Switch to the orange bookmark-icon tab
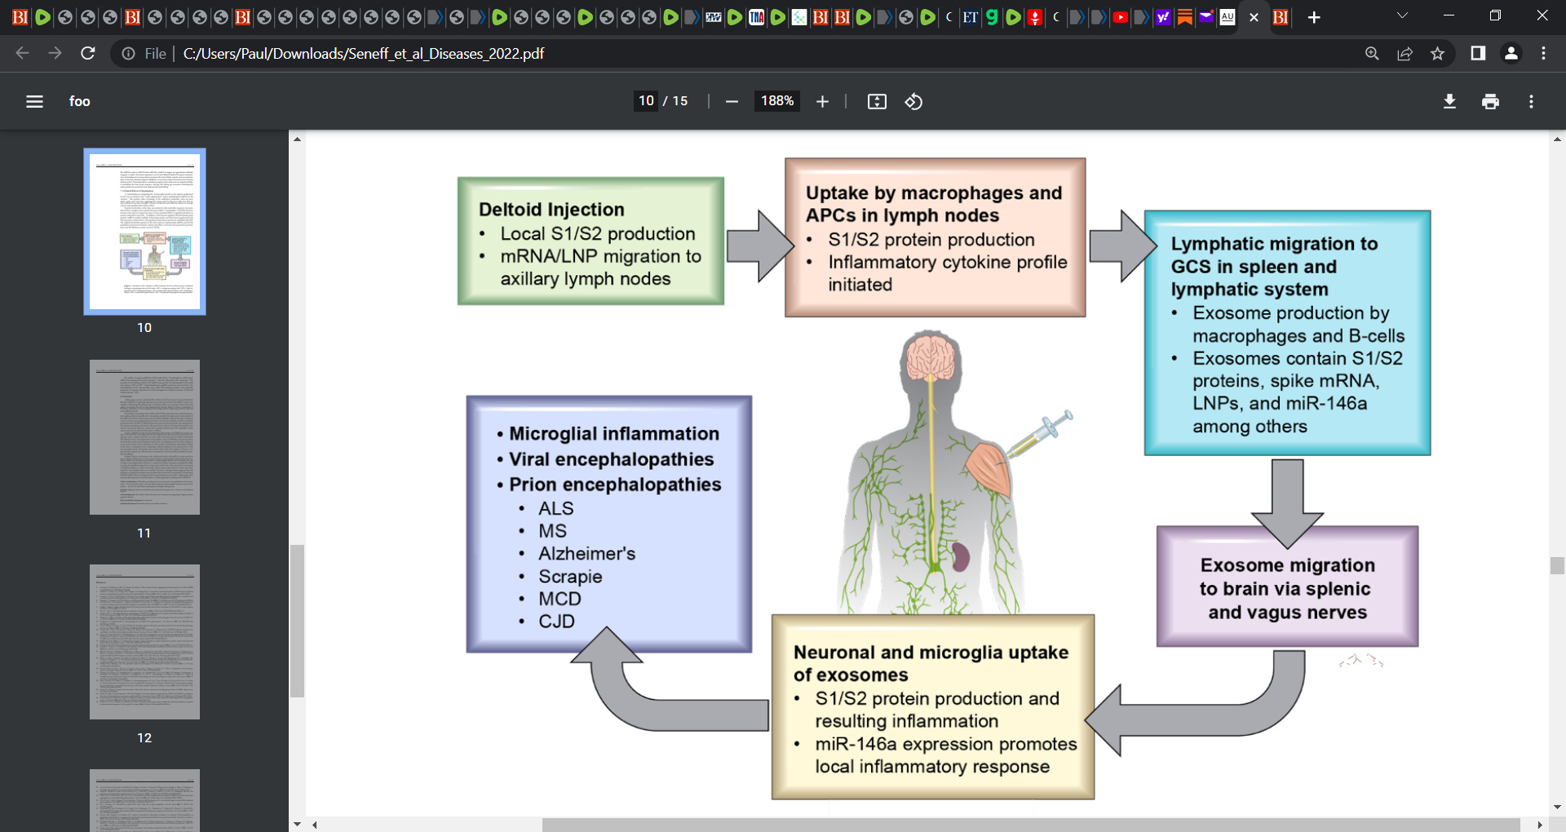The width and height of the screenshot is (1566, 832). coord(1184,17)
